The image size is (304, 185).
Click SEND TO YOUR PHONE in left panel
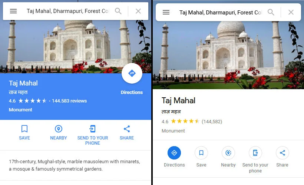pos(92,129)
